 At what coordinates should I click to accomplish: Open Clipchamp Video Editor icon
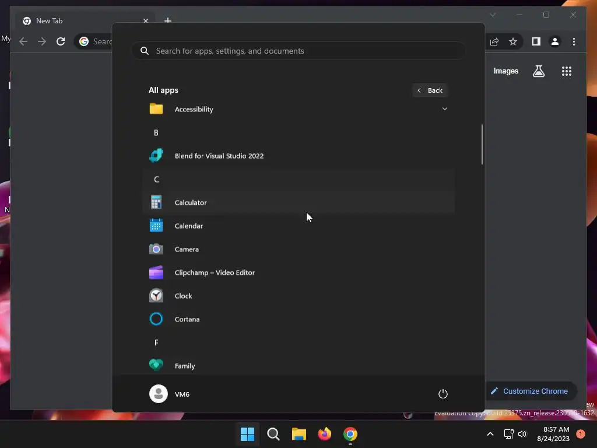coord(156,272)
